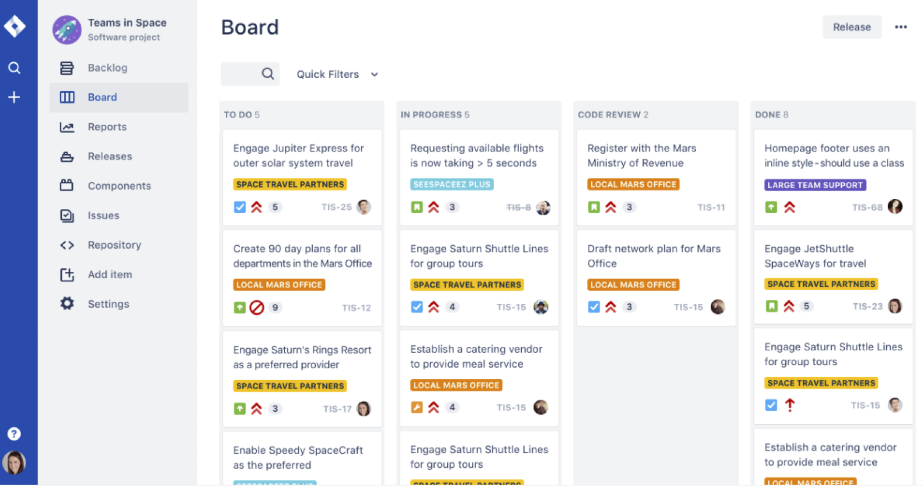Open Reports from the sidebar
This screenshot has height=486, width=923.
[119, 127]
